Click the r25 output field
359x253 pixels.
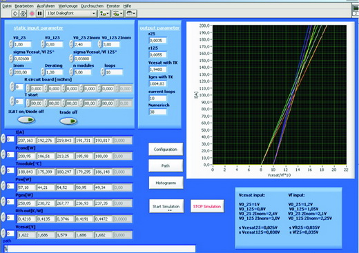click(157, 41)
